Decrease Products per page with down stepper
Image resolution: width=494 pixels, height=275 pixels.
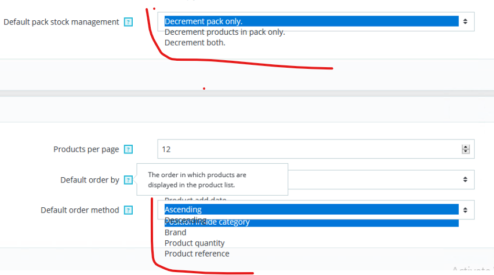466,151
